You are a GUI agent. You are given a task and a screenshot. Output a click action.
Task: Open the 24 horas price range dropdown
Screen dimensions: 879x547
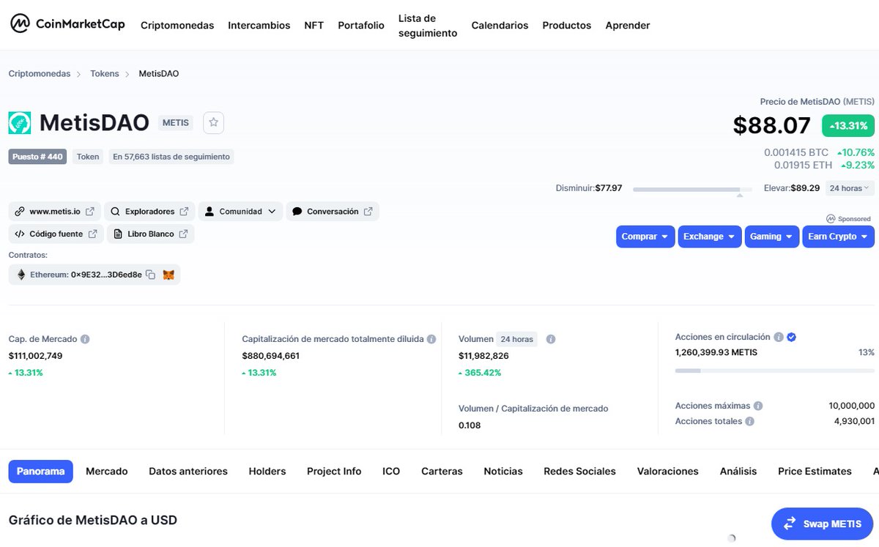pyautogui.click(x=850, y=188)
